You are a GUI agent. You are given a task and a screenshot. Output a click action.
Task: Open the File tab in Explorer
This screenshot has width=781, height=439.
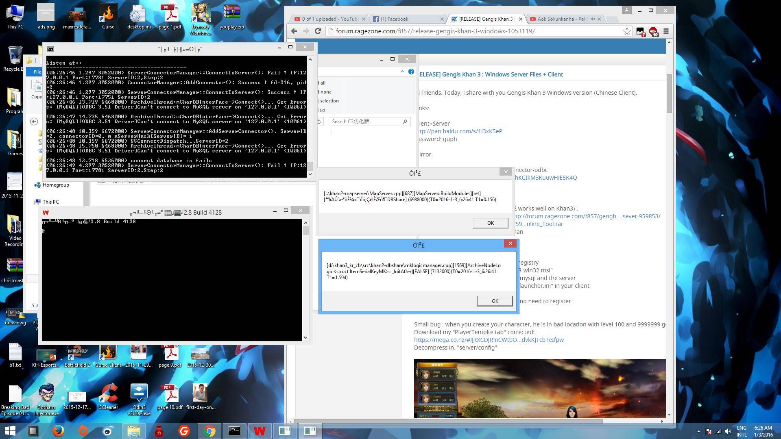click(37, 72)
